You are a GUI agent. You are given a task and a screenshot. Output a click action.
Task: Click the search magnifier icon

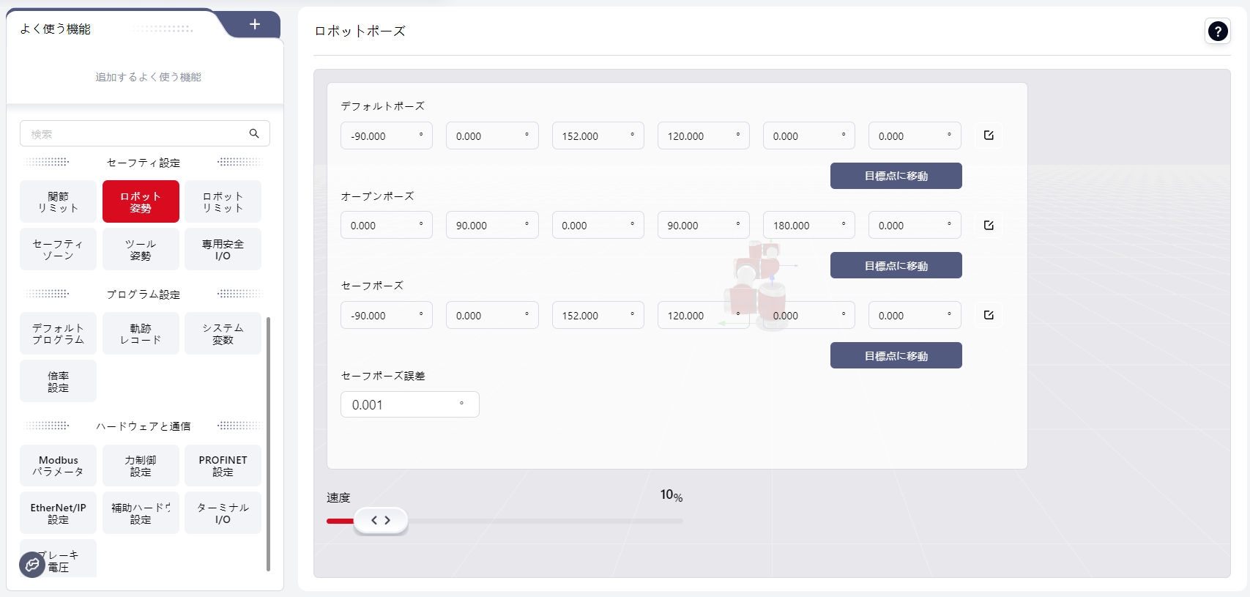click(254, 133)
